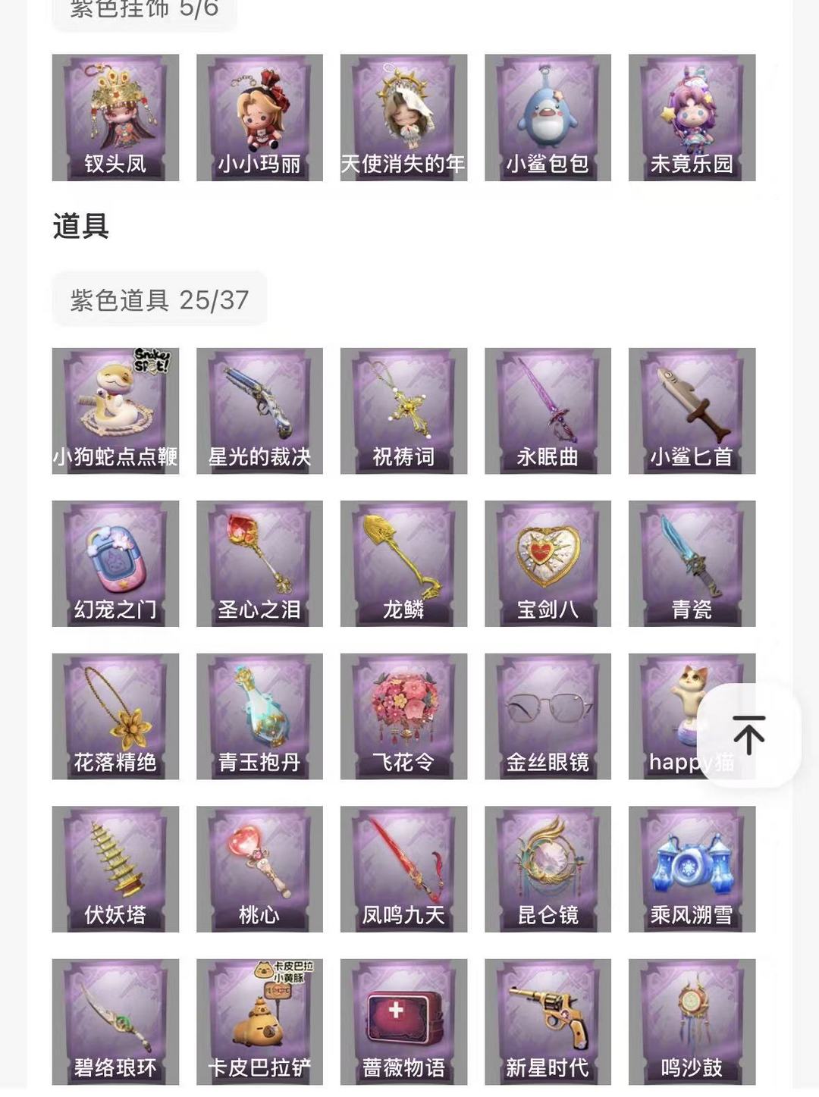This screenshot has width=819, height=1097.
Task: Select the 小小玛丽 doll pendant
Action: coord(259,118)
